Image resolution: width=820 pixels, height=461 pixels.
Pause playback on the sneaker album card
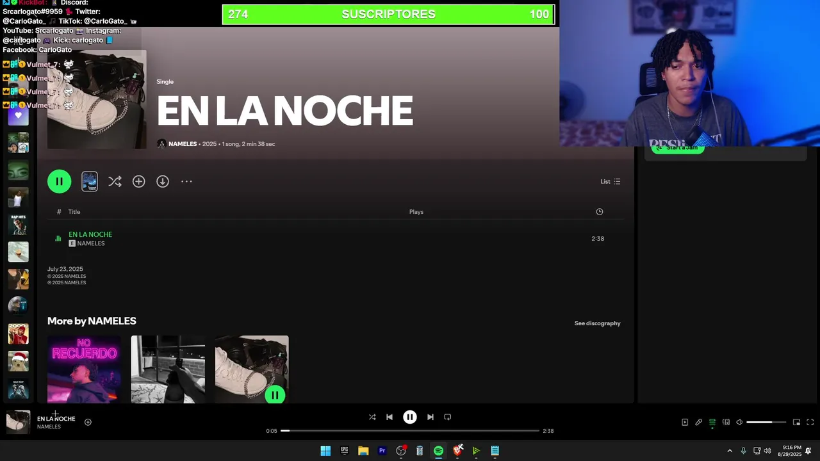[x=275, y=395]
